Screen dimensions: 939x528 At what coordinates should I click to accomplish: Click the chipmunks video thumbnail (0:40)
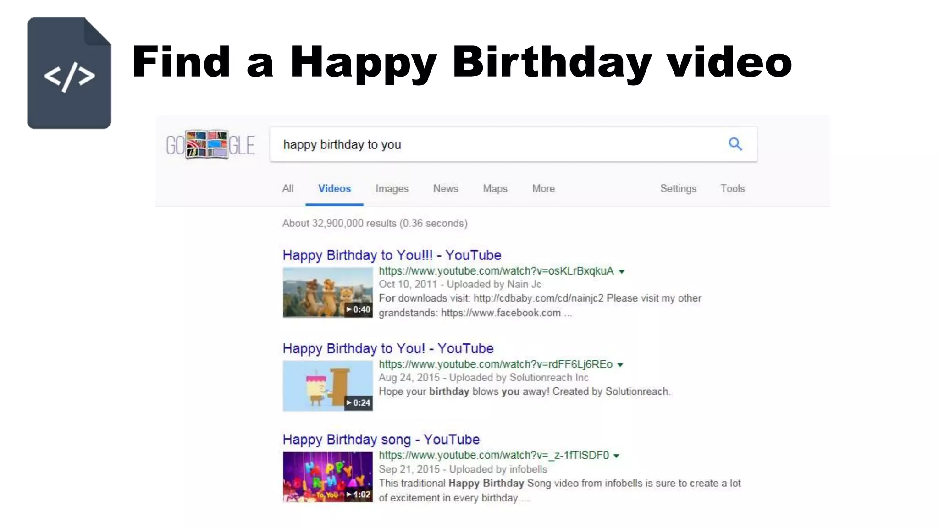coord(328,292)
